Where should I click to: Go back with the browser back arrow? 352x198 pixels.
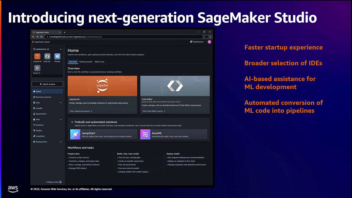click(x=33, y=37)
